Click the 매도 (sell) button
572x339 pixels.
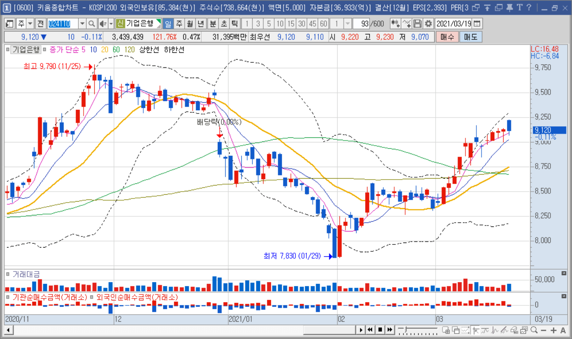[470, 37]
